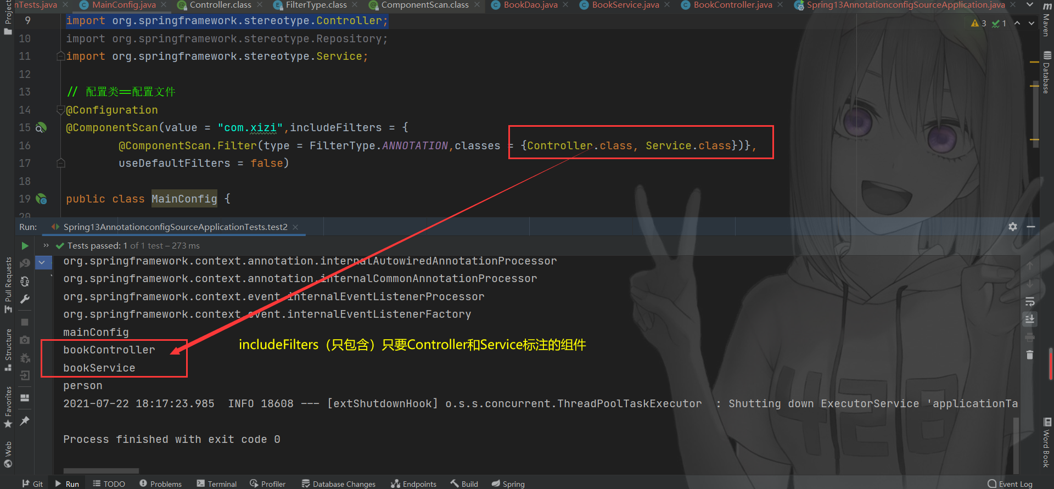Click the Rerun Failed Tests icon
Image resolution: width=1054 pixels, height=489 pixels.
pos(25,263)
